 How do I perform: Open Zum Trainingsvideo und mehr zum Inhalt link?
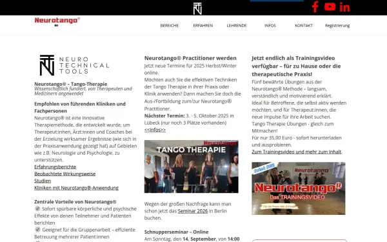pos(297,152)
